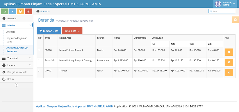The image size is (239, 112).
Task: Select Angsuran Pinjaman Dana in the sidebar
Action: (17, 40)
